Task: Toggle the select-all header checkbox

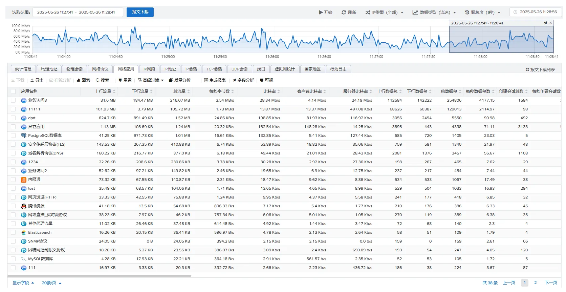Action: (13, 91)
